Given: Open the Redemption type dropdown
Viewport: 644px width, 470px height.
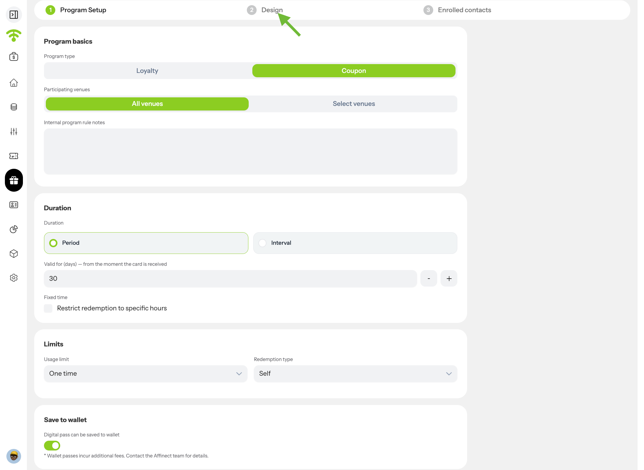Looking at the screenshot, I should click(355, 374).
